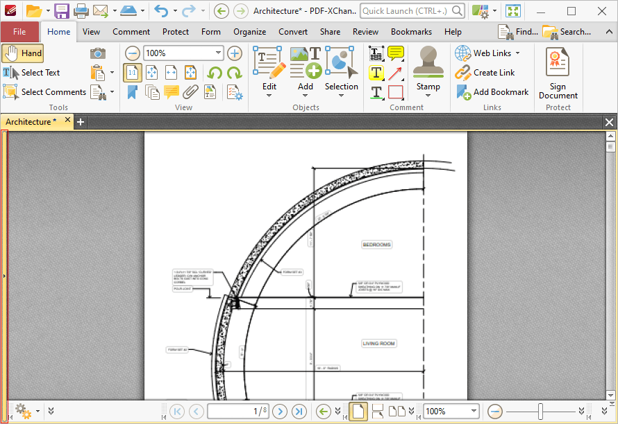Image resolution: width=618 pixels, height=424 pixels.
Task: Open the attachments paperclip icon
Action: pyautogui.click(x=190, y=92)
